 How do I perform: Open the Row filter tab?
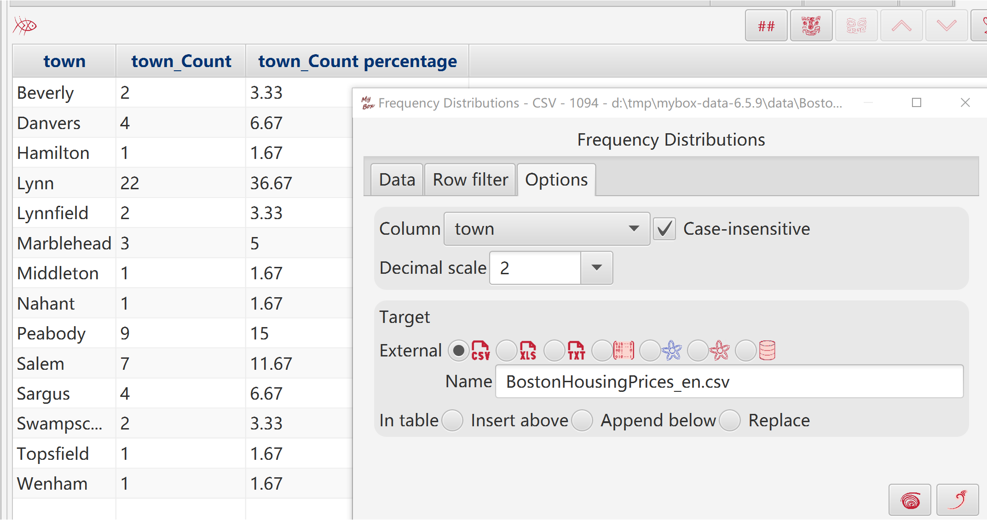tap(470, 180)
